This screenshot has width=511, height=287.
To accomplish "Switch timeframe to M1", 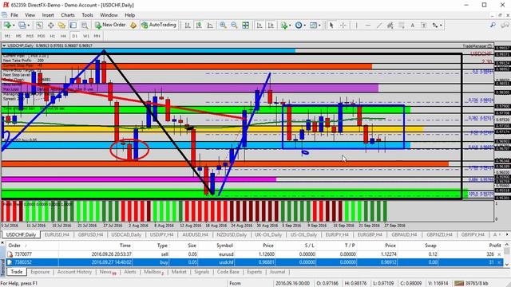I will click(x=7, y=36).
